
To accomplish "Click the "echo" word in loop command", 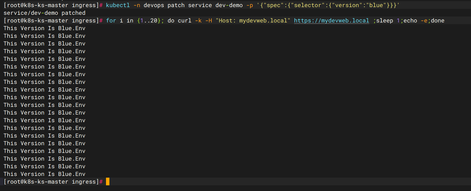I will (410, 21).
